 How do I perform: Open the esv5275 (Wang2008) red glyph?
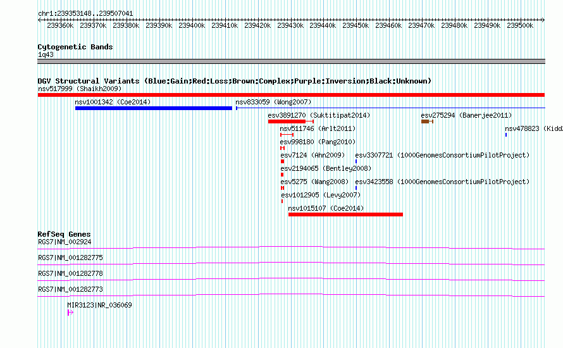(x=283, y=188)
